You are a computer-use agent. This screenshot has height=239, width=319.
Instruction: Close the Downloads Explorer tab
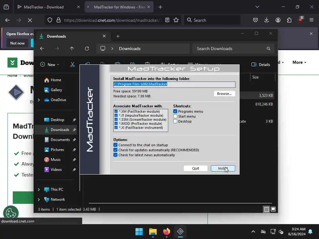click(x=104, y=36)
